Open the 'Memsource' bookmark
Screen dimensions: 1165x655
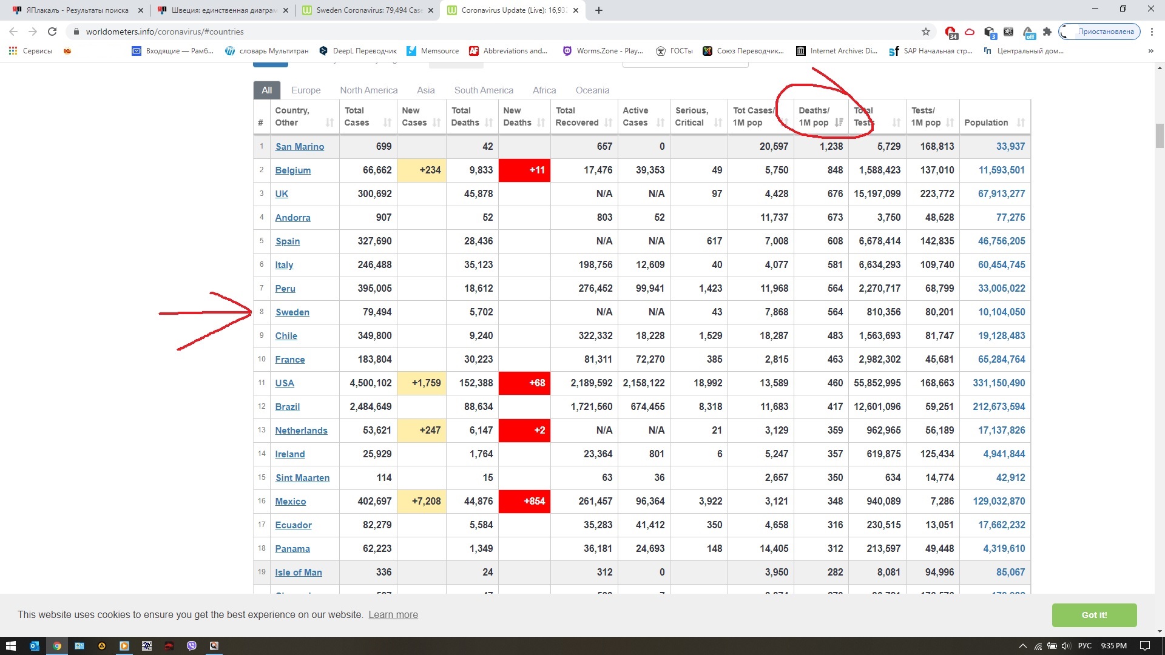point(433,51)
